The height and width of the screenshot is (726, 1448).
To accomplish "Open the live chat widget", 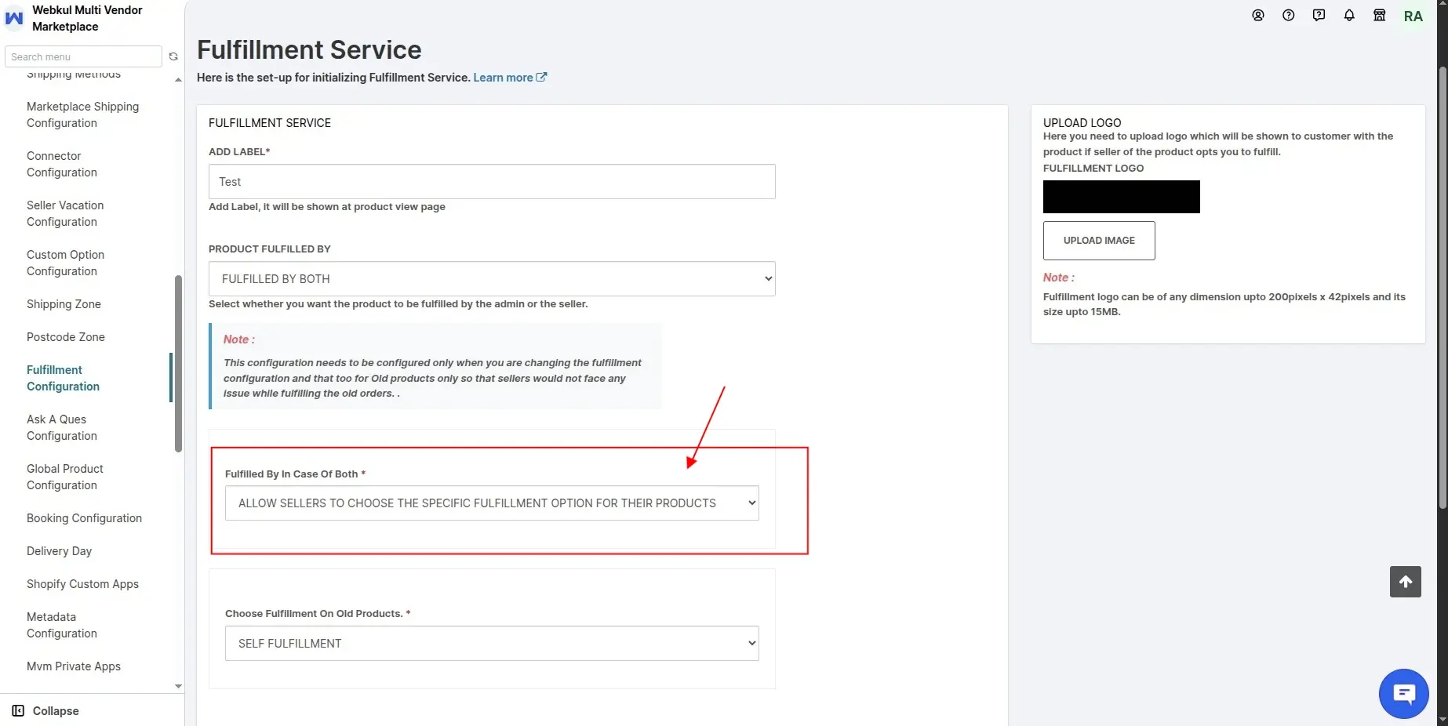I will tap(1404, 694).
